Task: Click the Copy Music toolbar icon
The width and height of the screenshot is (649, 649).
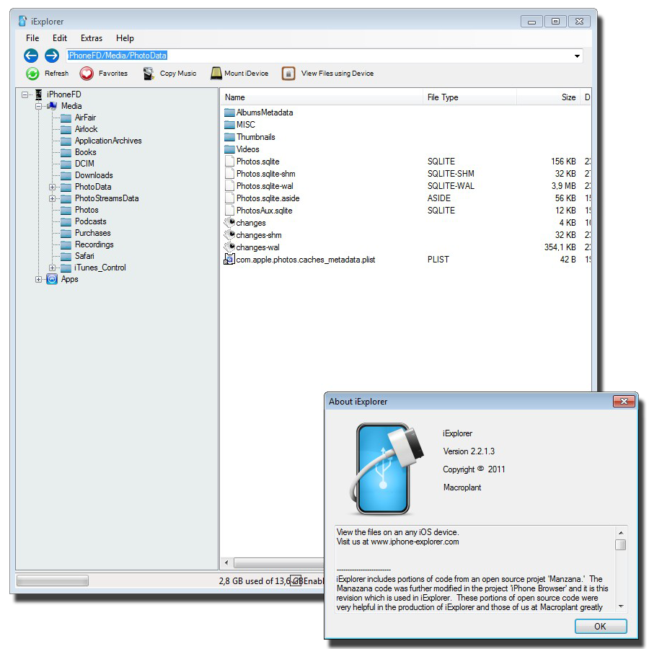Action: (149, 74)
